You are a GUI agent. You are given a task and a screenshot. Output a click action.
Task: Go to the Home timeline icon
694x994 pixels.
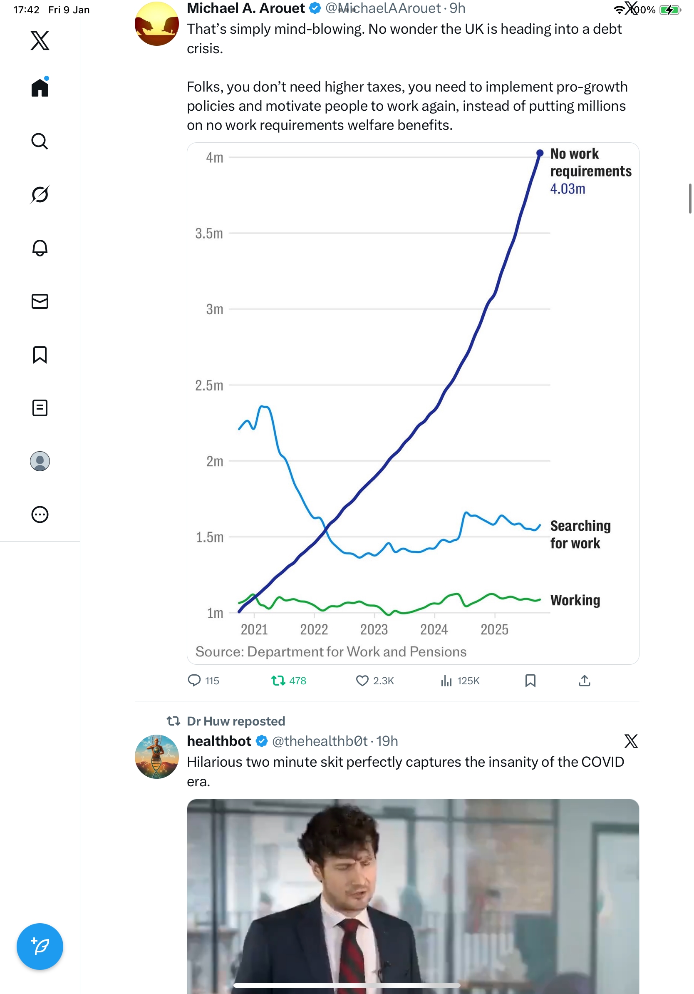(40, 88)
